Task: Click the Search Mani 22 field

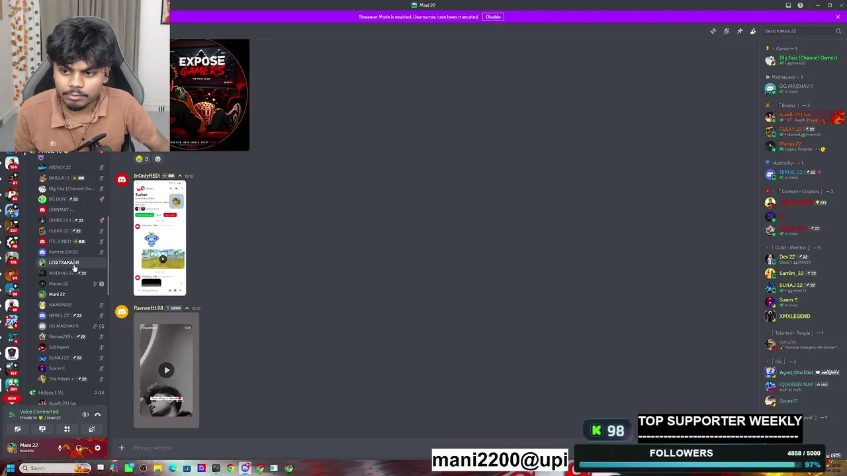Action: click(x=802, y=31)
